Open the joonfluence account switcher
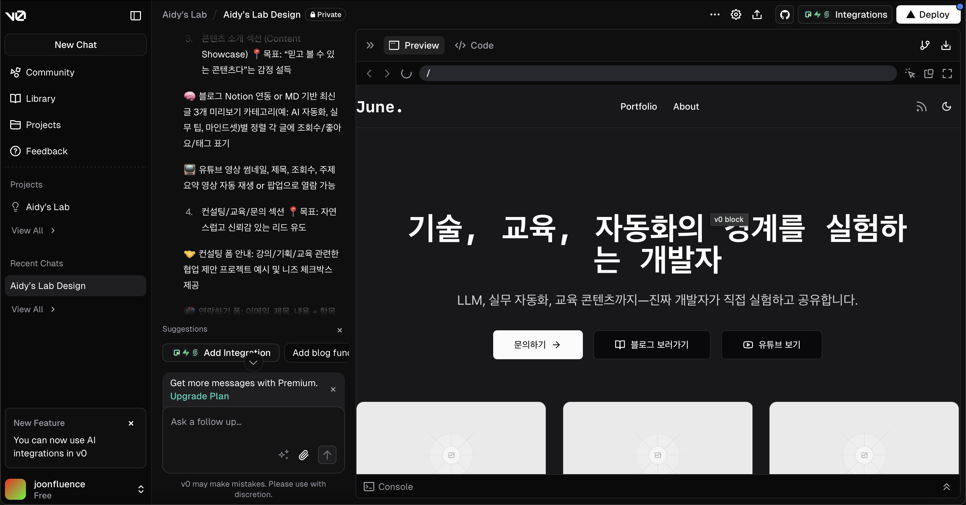 [x=141, y=489]
